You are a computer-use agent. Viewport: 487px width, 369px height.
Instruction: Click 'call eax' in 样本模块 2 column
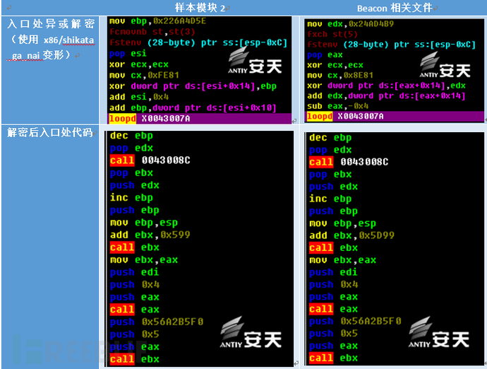point(135,310)
